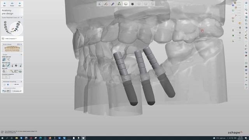Viewport: 249px width, 140px height.
Task: Go Back to the previous design step
Action: pos(4,4)
